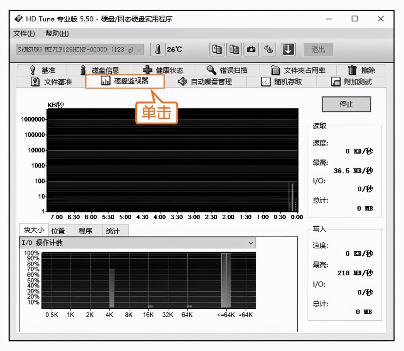Switch to the 附加测试 tab
The height and width of the screenshot is (351, 404).
351,82
